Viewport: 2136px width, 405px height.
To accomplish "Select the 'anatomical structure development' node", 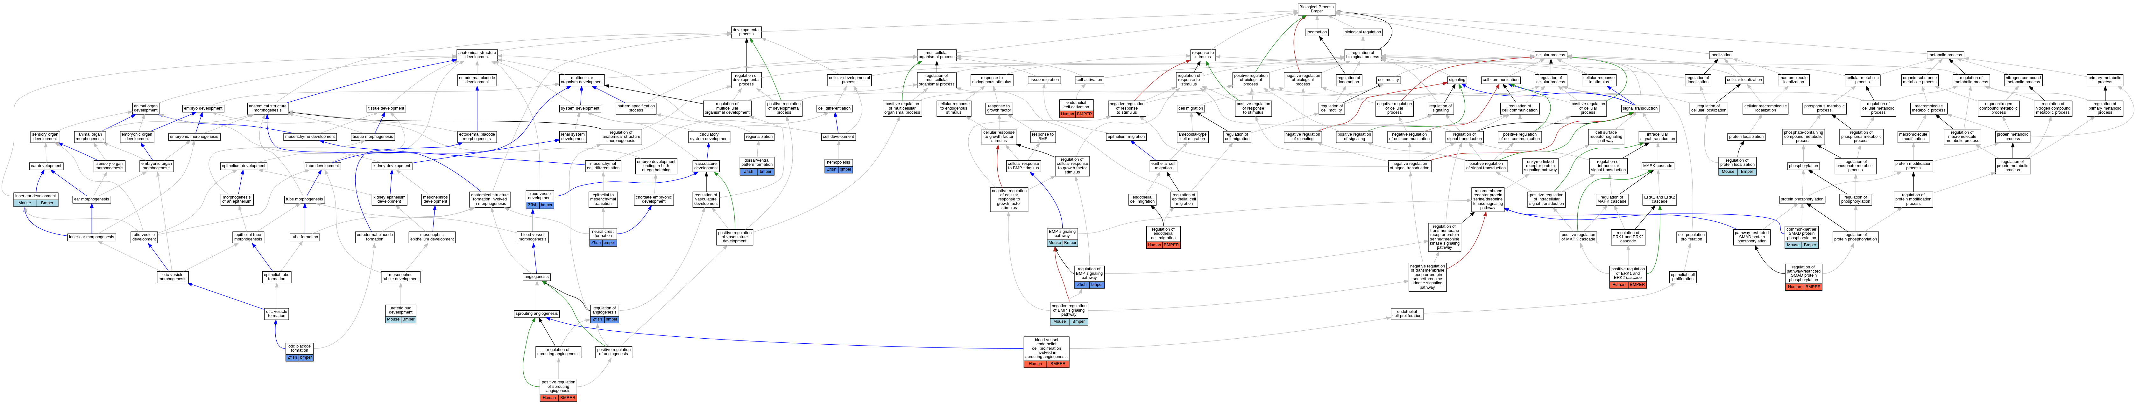I will (x=477, y=55).
